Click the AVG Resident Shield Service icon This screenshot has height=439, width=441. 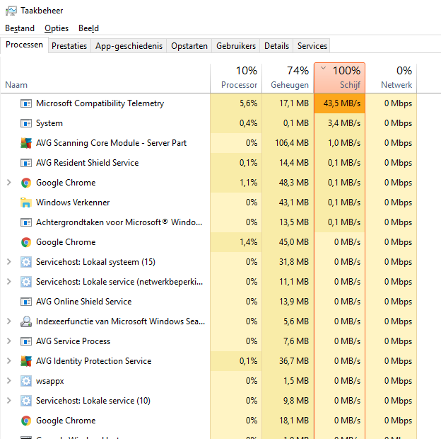coord(26,163)
